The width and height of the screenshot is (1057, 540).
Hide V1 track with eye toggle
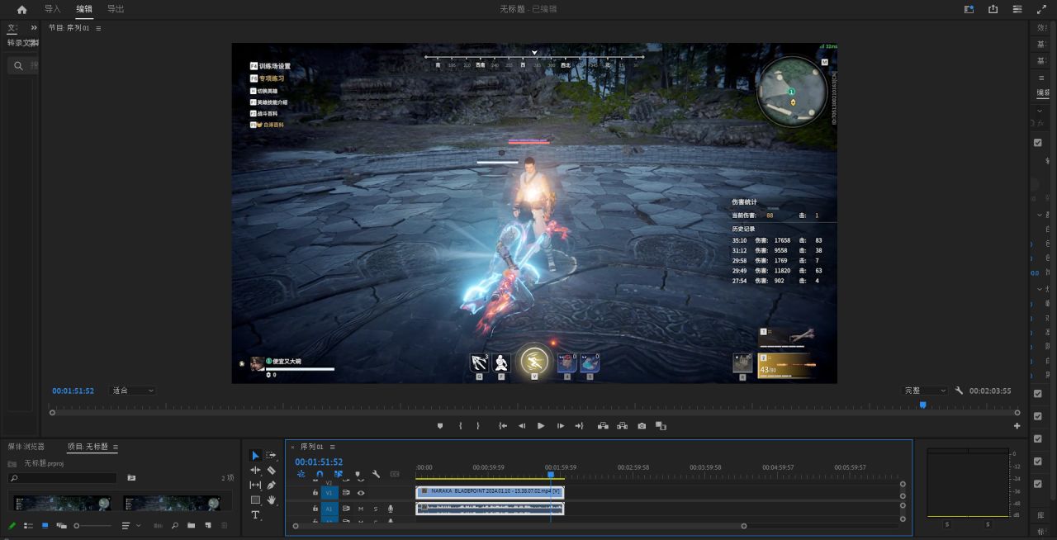361,493
